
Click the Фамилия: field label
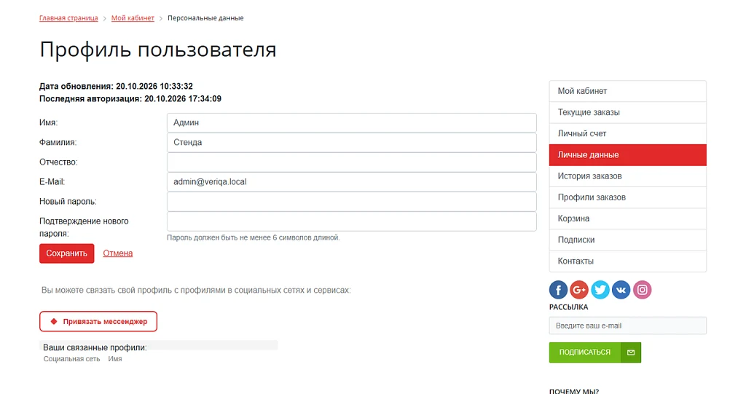point(58,142)
